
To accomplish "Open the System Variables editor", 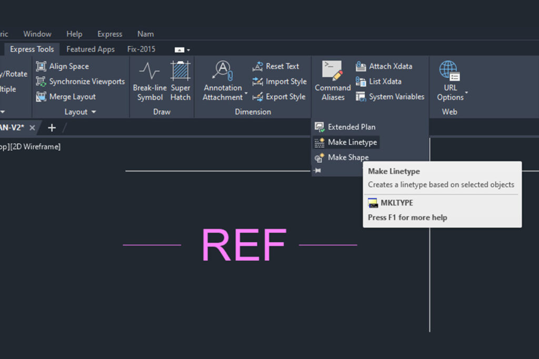I will (390, 97).
